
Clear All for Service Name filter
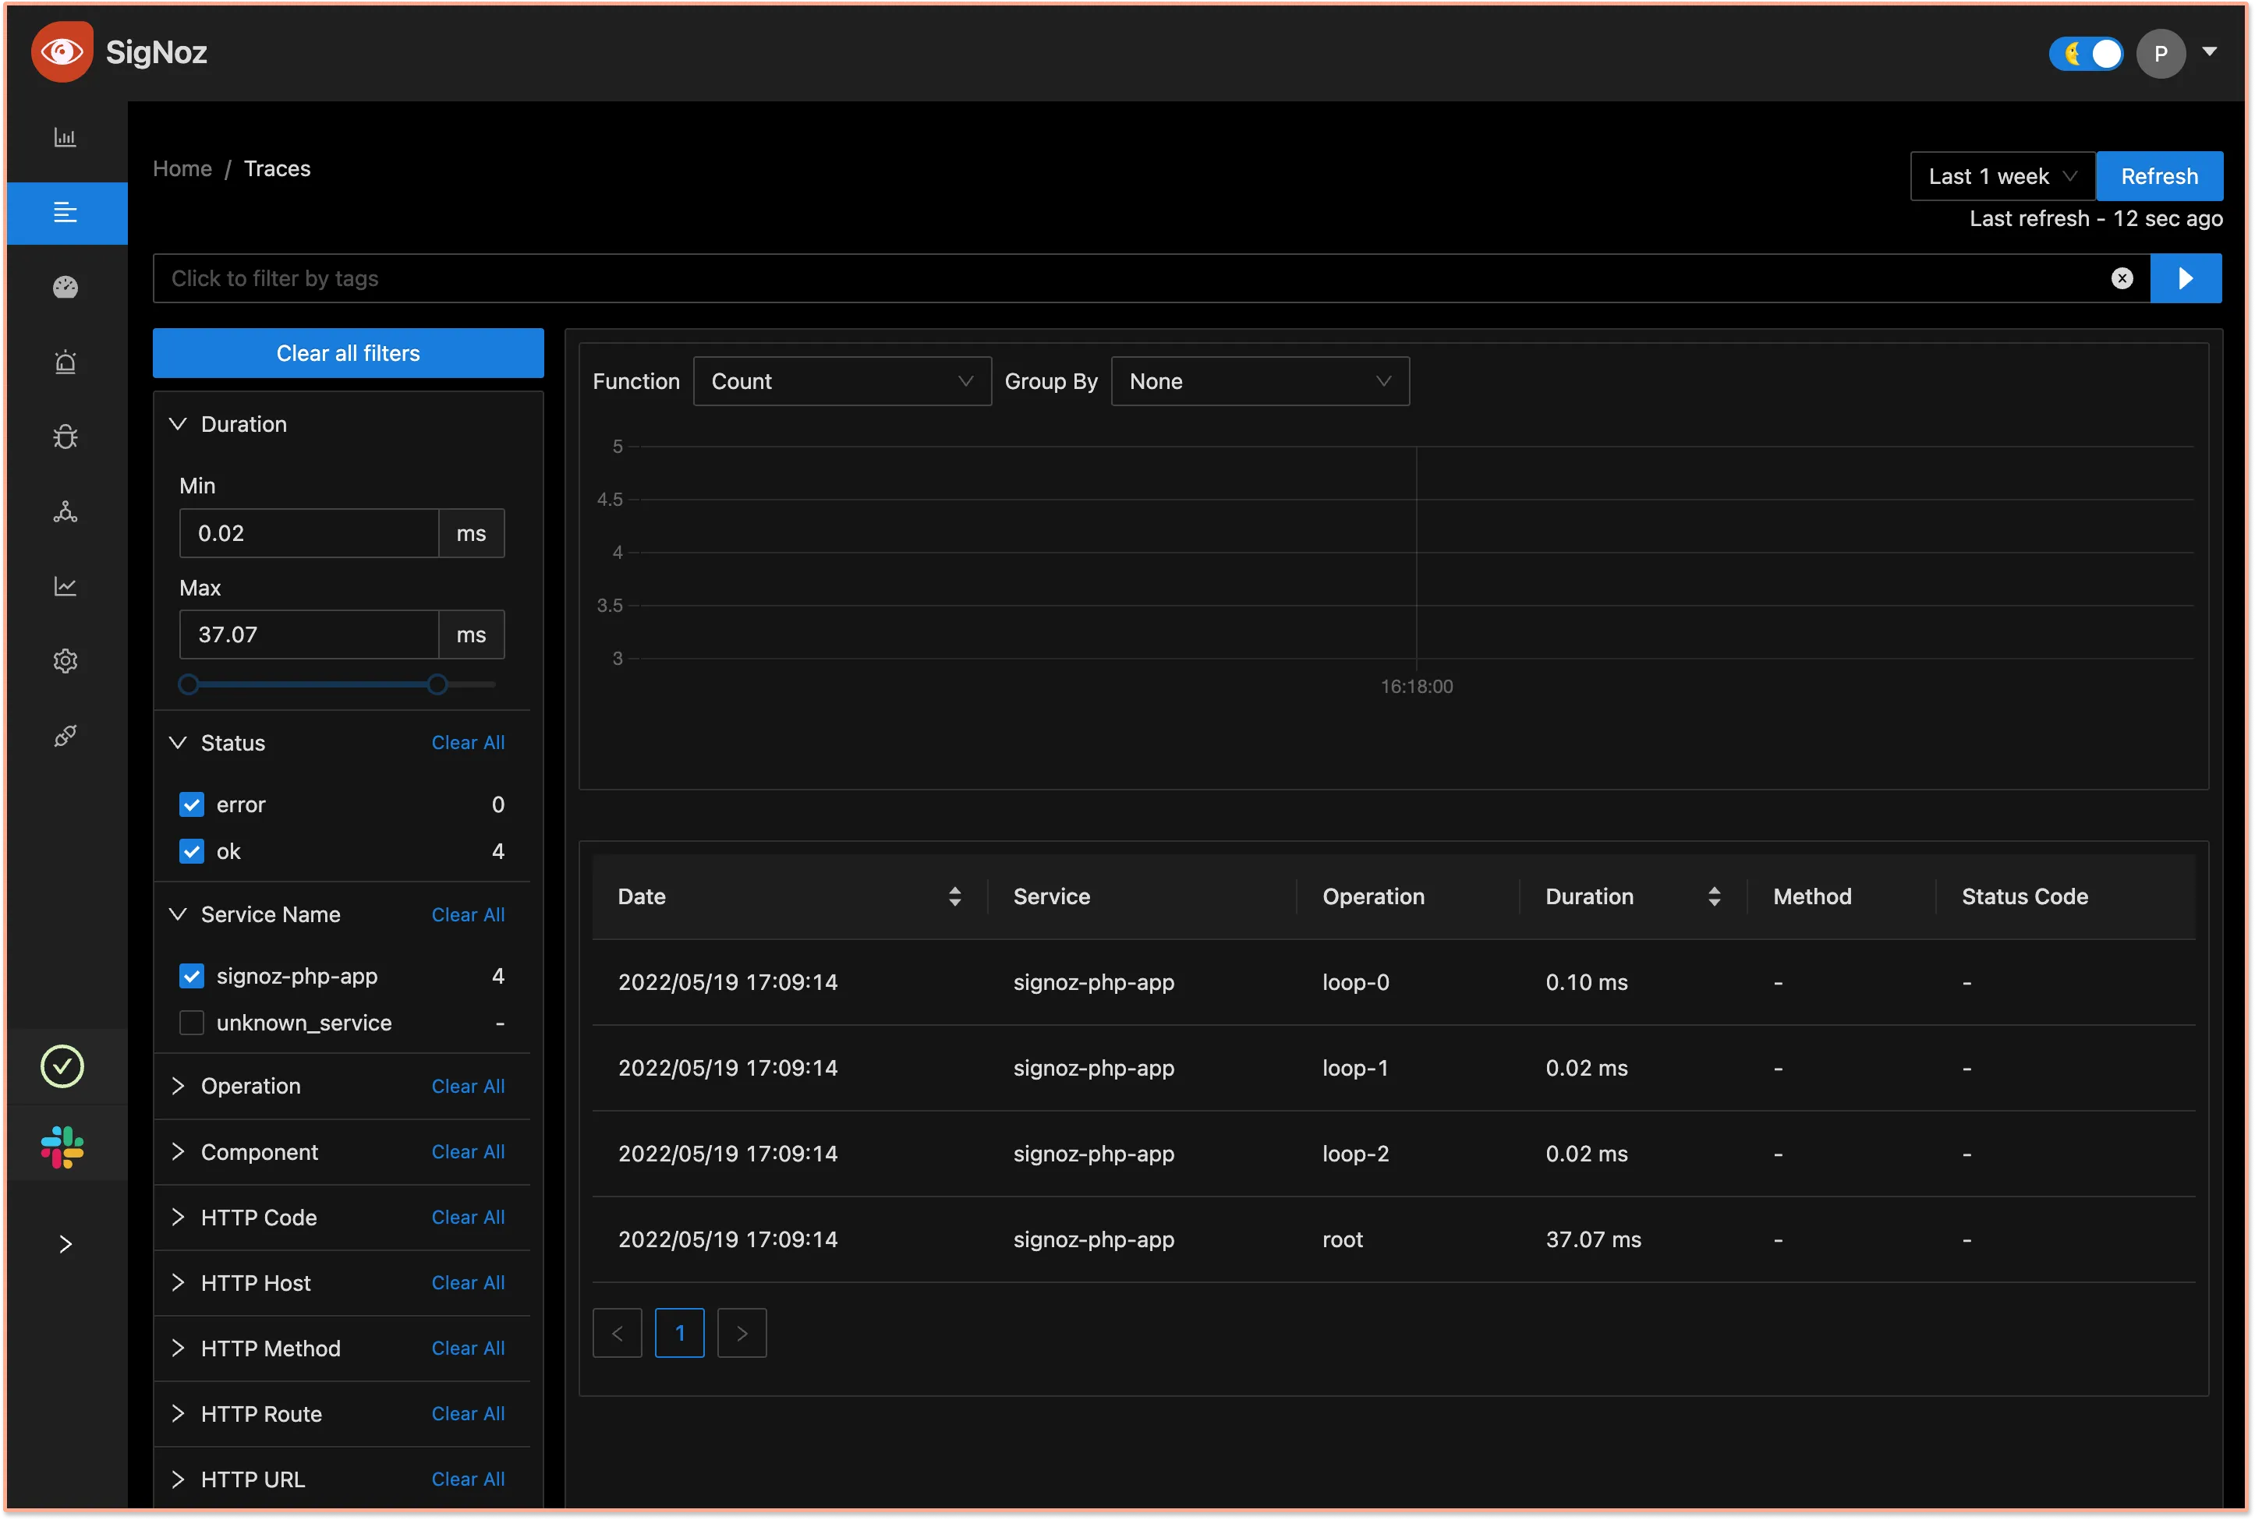469,914
